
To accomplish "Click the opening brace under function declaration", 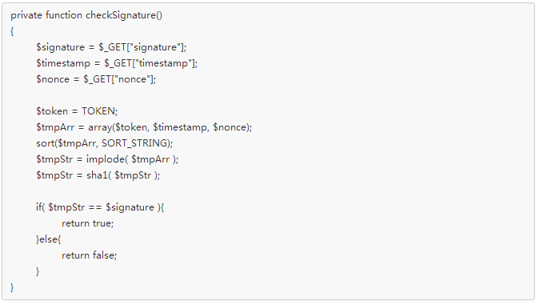I will (x=12, y=31).
